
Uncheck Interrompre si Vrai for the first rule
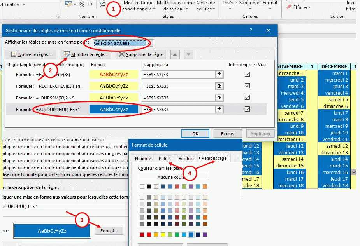tap(247, 74)
